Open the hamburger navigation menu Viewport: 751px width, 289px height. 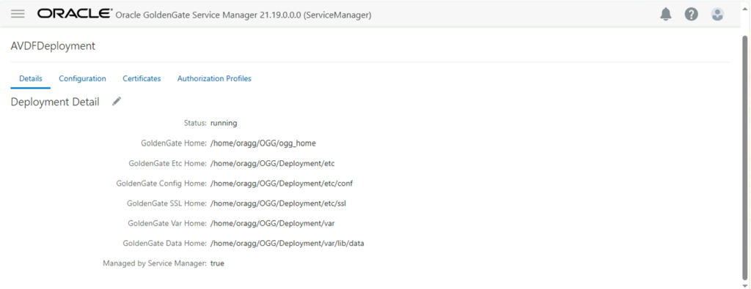point(18,14)
